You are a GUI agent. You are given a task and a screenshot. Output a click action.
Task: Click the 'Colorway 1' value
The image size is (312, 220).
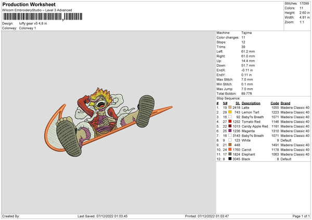pyautogui.click(x=28, y=28)
